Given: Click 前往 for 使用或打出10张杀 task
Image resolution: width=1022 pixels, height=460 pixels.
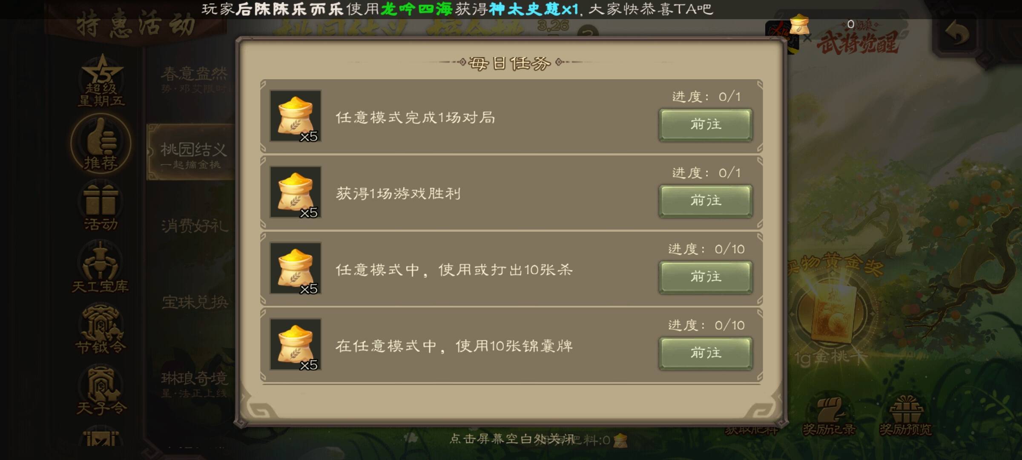Looking at the screenshot, I should point(706,277).
